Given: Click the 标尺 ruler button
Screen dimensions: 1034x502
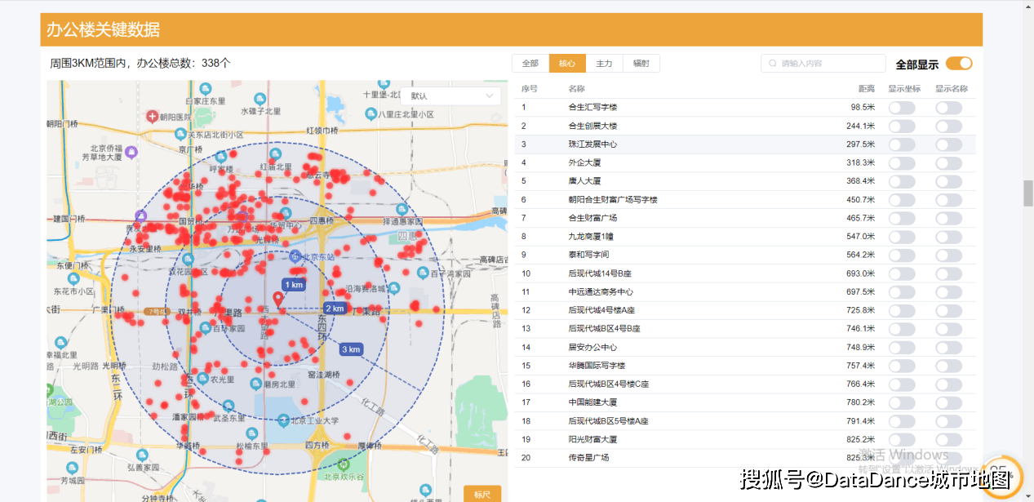Looking at the screenshot, I should pyautogui.click(x=482, y=494).
